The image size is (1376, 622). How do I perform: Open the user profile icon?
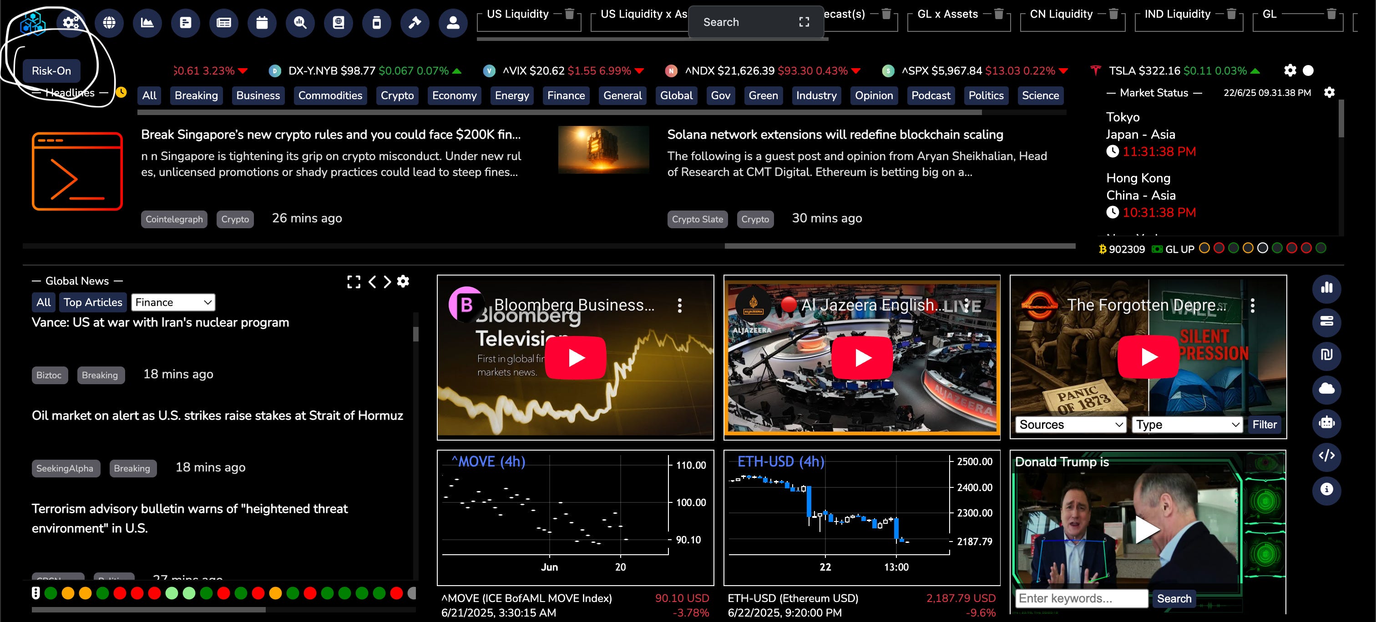[453, 22]
